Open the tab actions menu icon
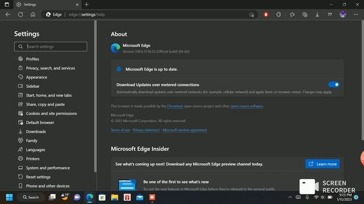The height and width of the screenshot is (204, 364). (7, 5)
